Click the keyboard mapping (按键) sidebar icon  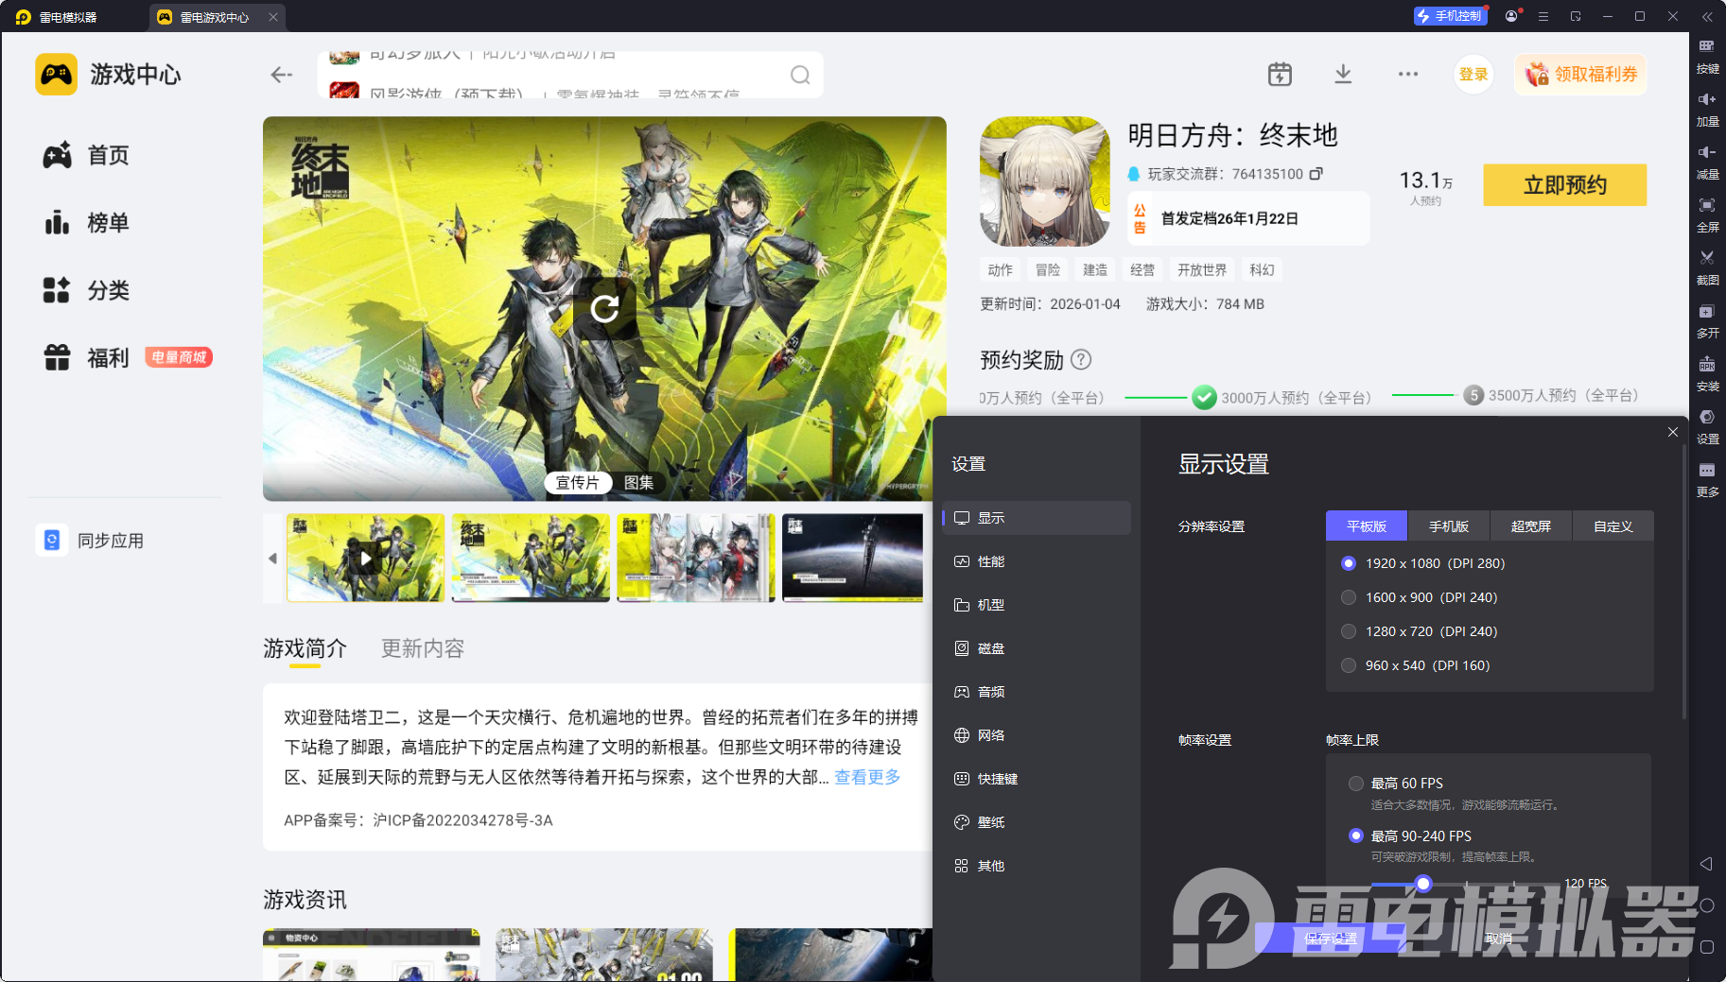[x=1706, y=47]
